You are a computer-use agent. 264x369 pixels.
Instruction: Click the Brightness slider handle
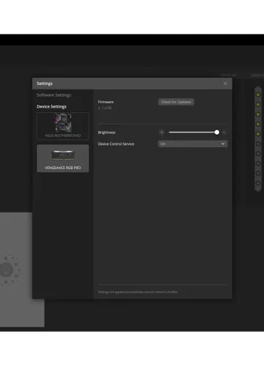point(216,133)
